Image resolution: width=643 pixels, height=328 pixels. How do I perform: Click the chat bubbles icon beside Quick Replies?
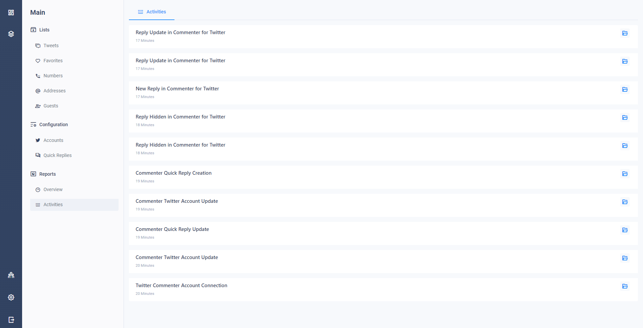pyautogui.click(x=38, y=155)
